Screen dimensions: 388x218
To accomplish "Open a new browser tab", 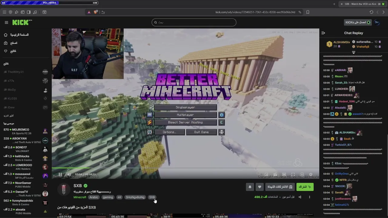I will tap(334, 4).
